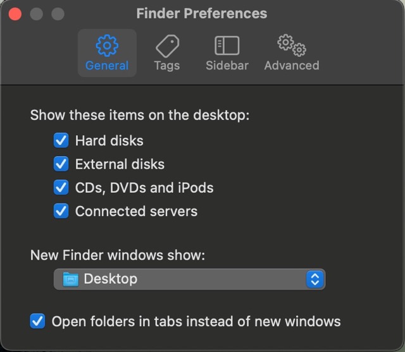Screen dimensions: 405x352
Task: Close the Finder Preferences window
Action: click(15, 14)
